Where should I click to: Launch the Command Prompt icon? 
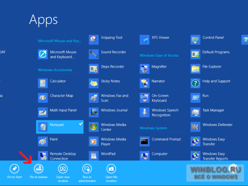click(144, 141)
